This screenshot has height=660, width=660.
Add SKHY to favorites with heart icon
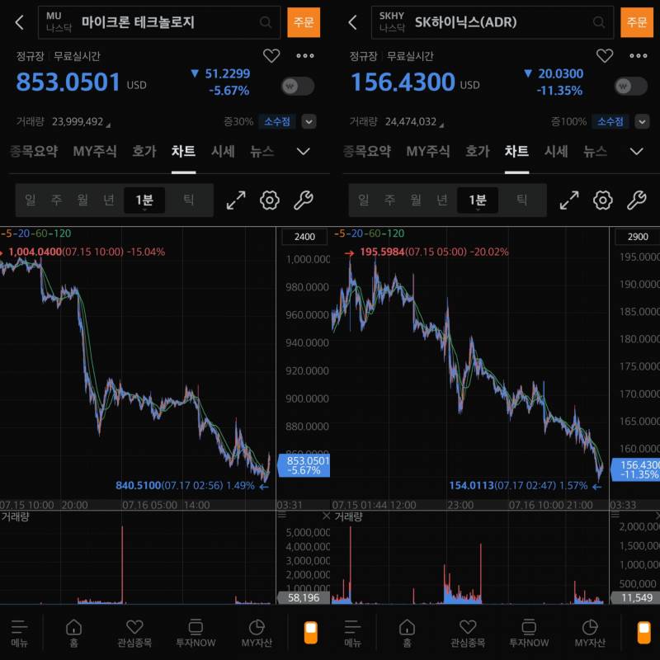tap(605, 55)
